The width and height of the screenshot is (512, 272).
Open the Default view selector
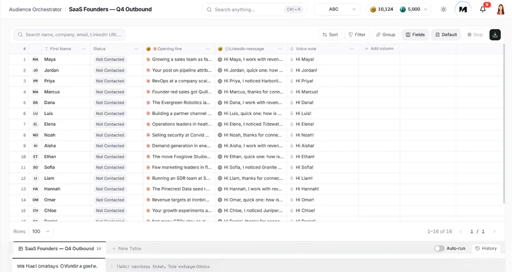(x=446, y=35)
